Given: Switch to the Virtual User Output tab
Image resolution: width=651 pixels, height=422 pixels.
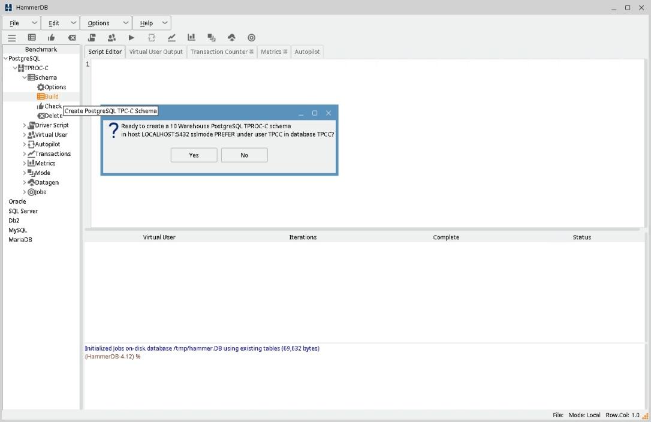Looking at the screenshot, I should (x=156, y=52).
